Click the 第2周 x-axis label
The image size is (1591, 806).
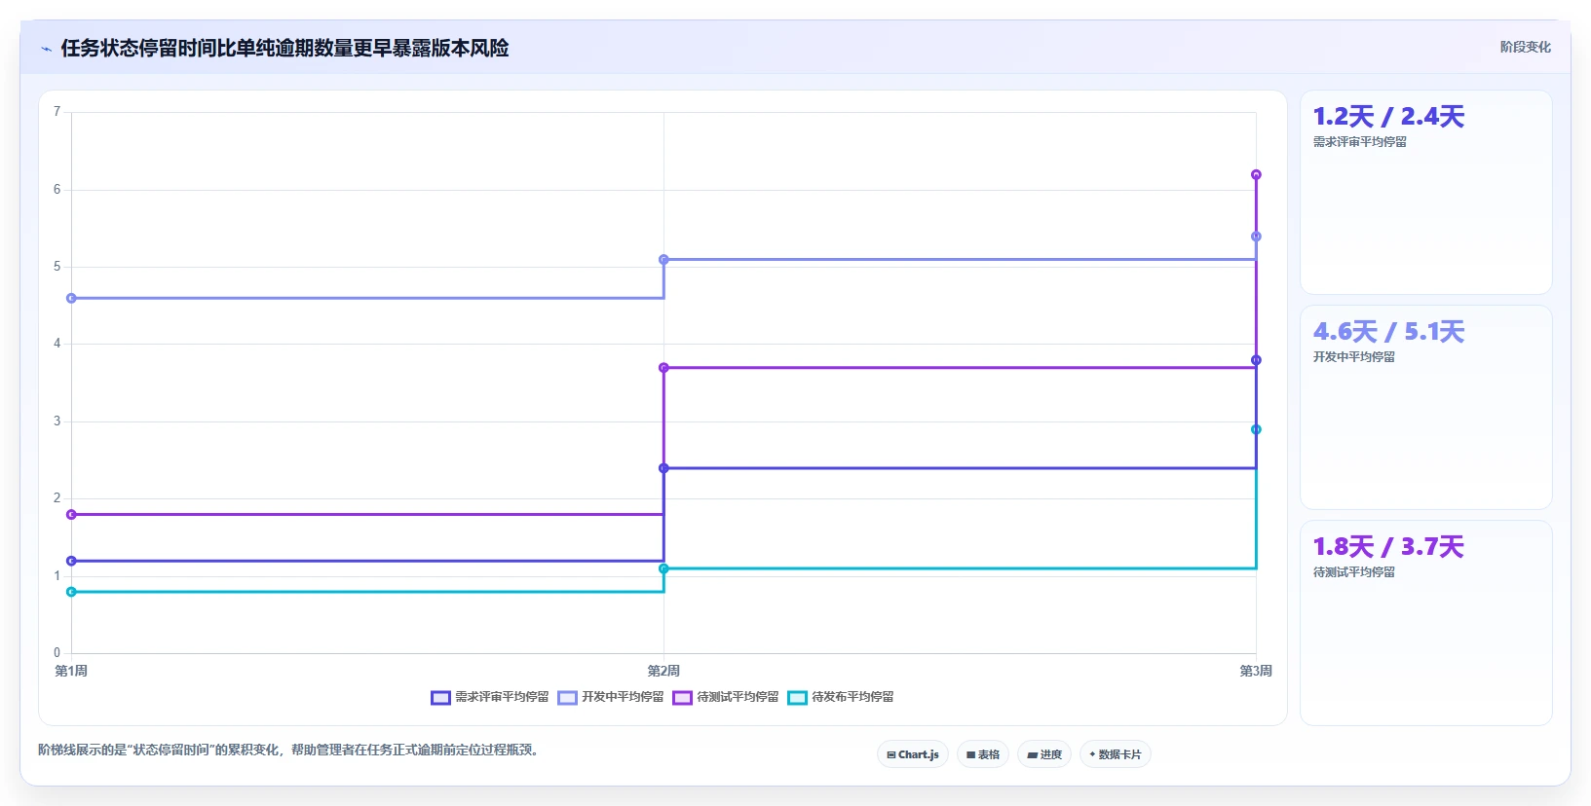tap(663, 671)
